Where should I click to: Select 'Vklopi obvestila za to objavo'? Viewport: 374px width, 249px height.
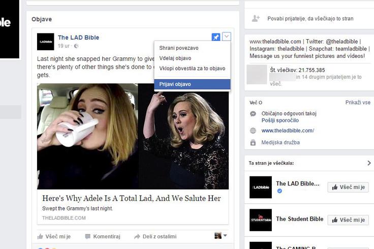192,69
